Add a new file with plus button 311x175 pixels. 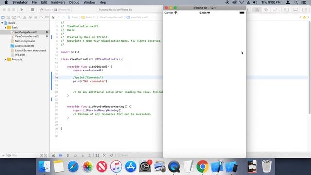click(3, 155)
